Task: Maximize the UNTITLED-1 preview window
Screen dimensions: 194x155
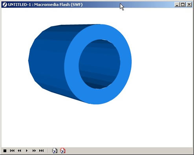Action: [x=183, y=5]
